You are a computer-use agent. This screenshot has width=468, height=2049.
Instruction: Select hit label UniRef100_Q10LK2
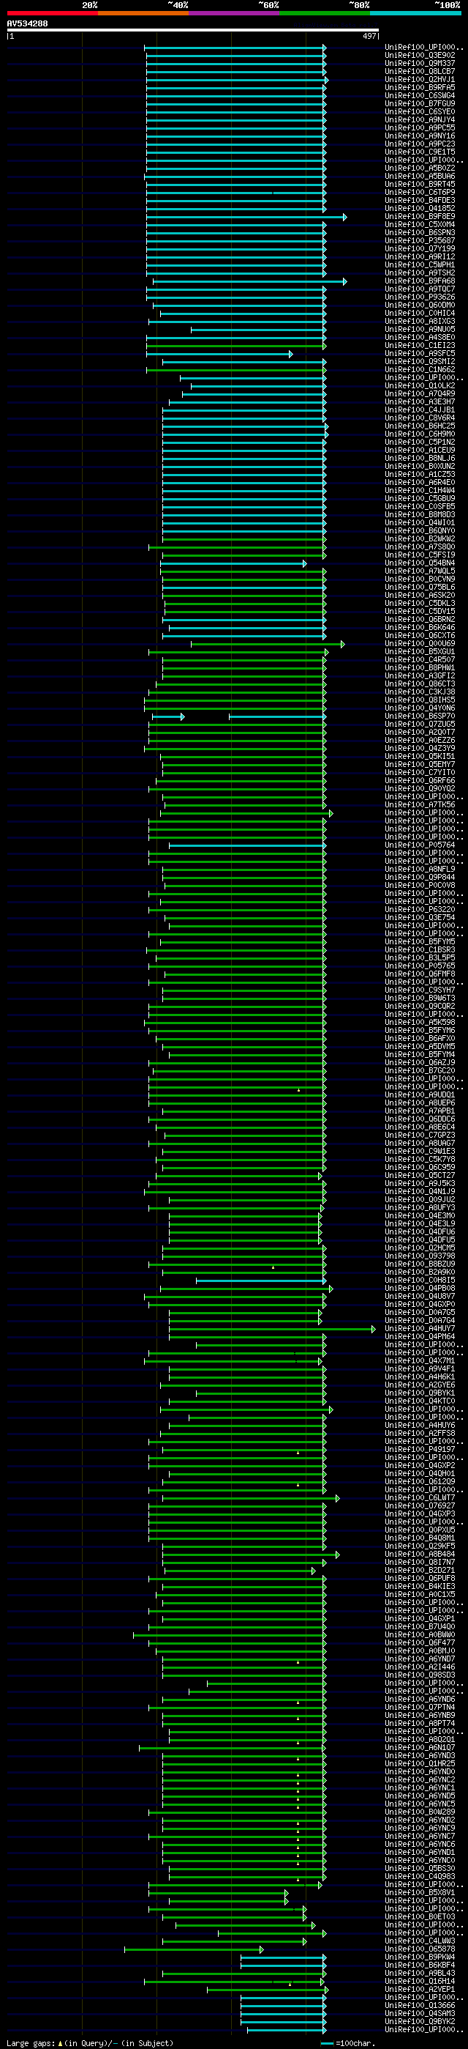tap(420, 386)
